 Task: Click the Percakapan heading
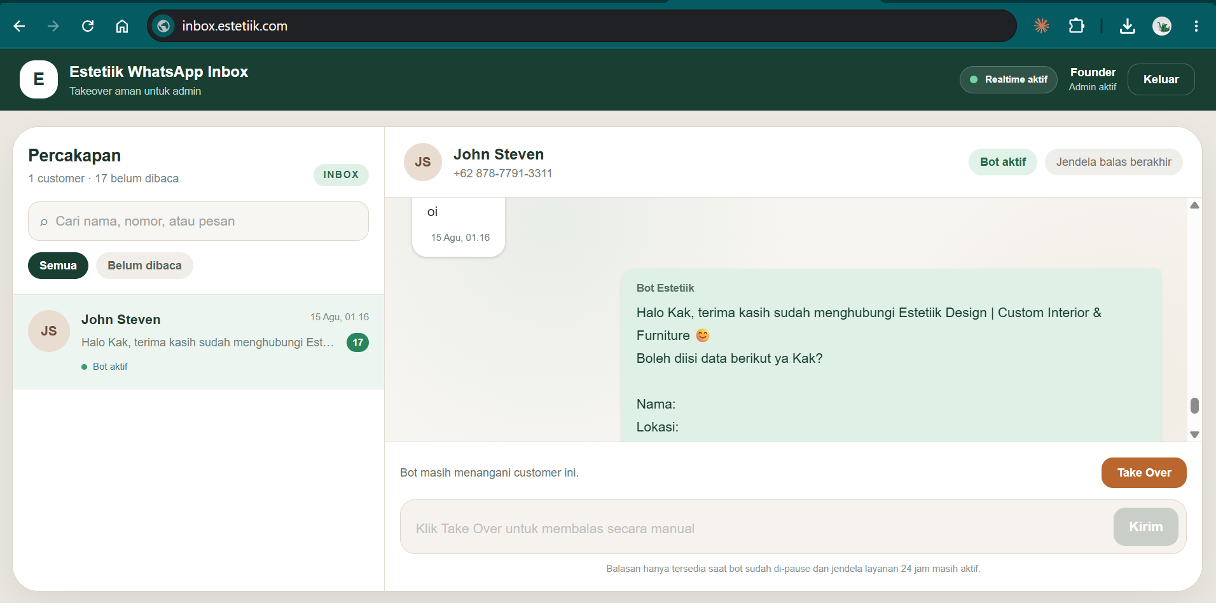pyautogui.click(x=74, y=156)
